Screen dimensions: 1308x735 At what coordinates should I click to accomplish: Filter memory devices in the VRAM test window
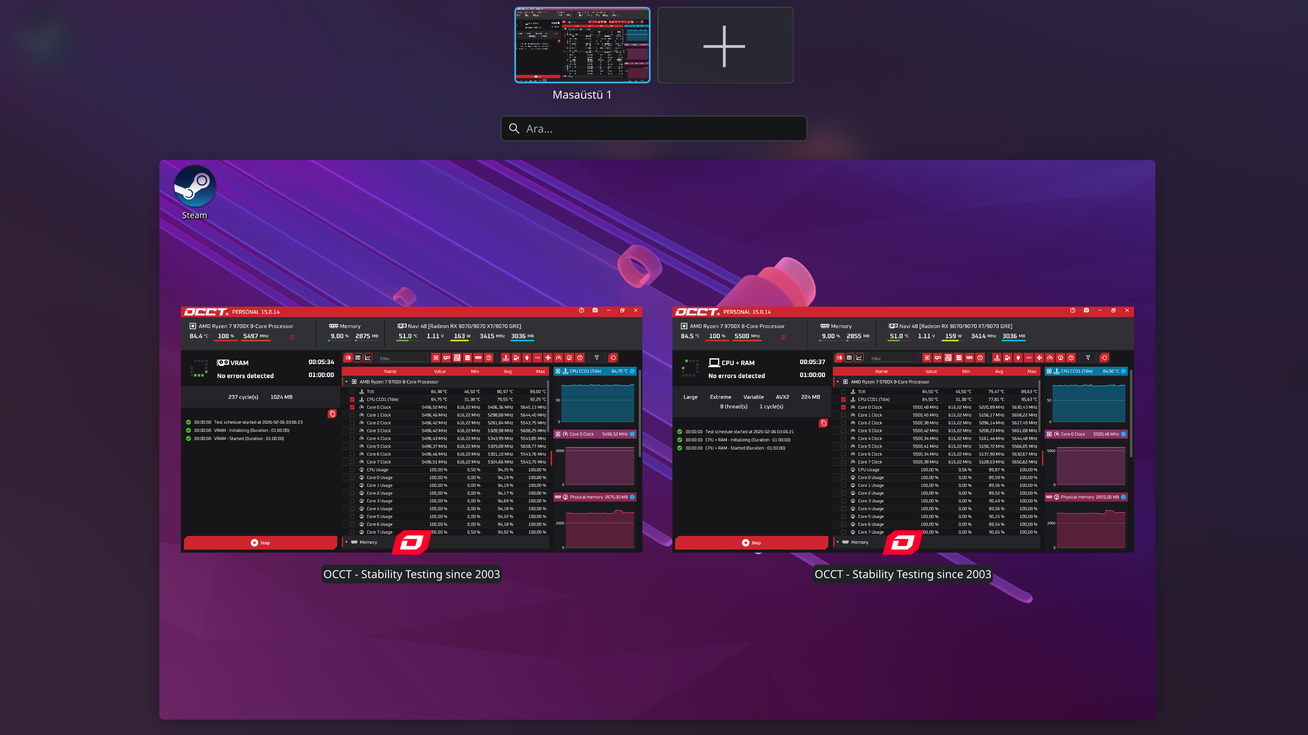coord(478,358)
